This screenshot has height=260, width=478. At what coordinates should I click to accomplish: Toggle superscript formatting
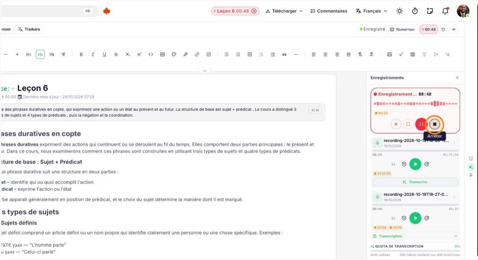pyautogui.click(x=139, y=55)
